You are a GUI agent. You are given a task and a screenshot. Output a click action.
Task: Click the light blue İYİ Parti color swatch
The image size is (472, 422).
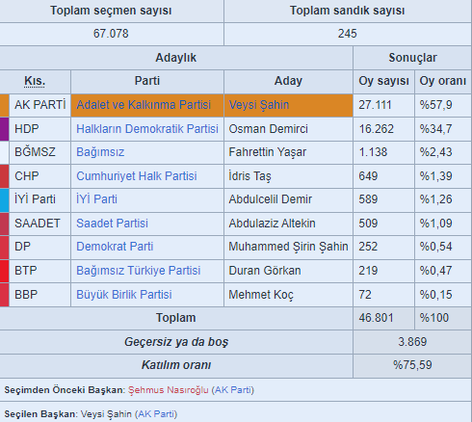[5, 200]
